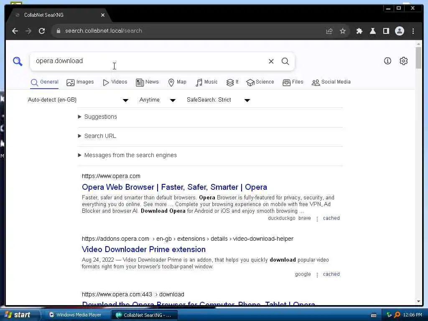Click the browser forward arrow

[x=28, y=31]
